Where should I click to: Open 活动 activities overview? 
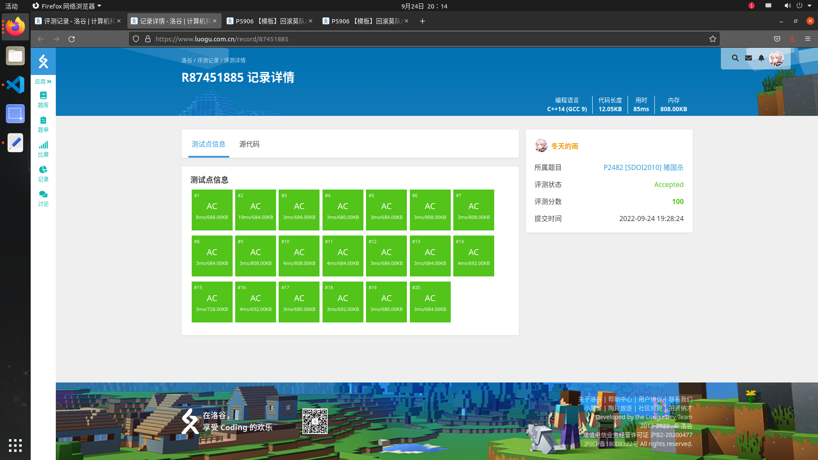(x=12, y=6)
